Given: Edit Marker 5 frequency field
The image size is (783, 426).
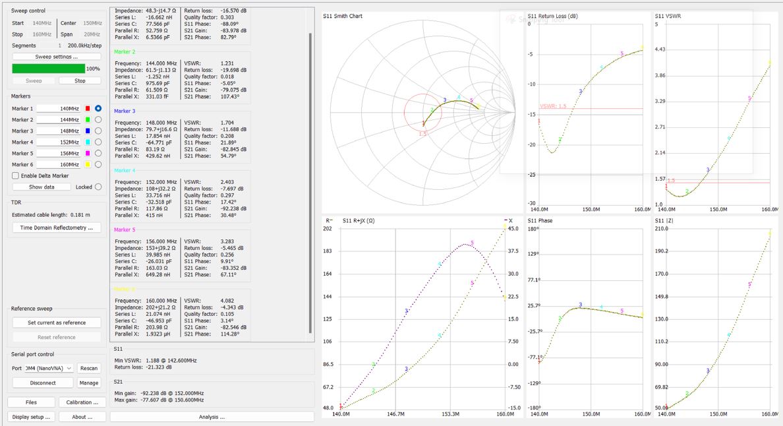Looking at the screenshot, I should (59, 153).
